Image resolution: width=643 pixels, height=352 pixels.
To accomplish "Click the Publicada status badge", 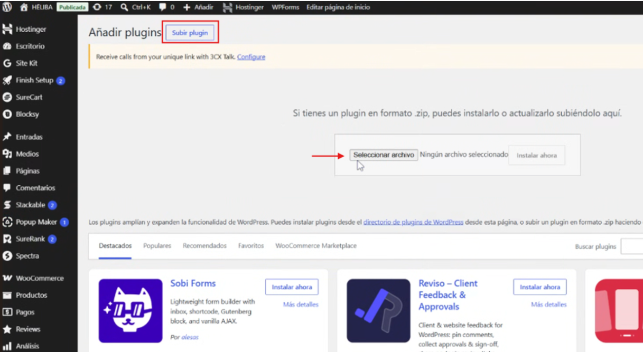I will pos(72,7).
